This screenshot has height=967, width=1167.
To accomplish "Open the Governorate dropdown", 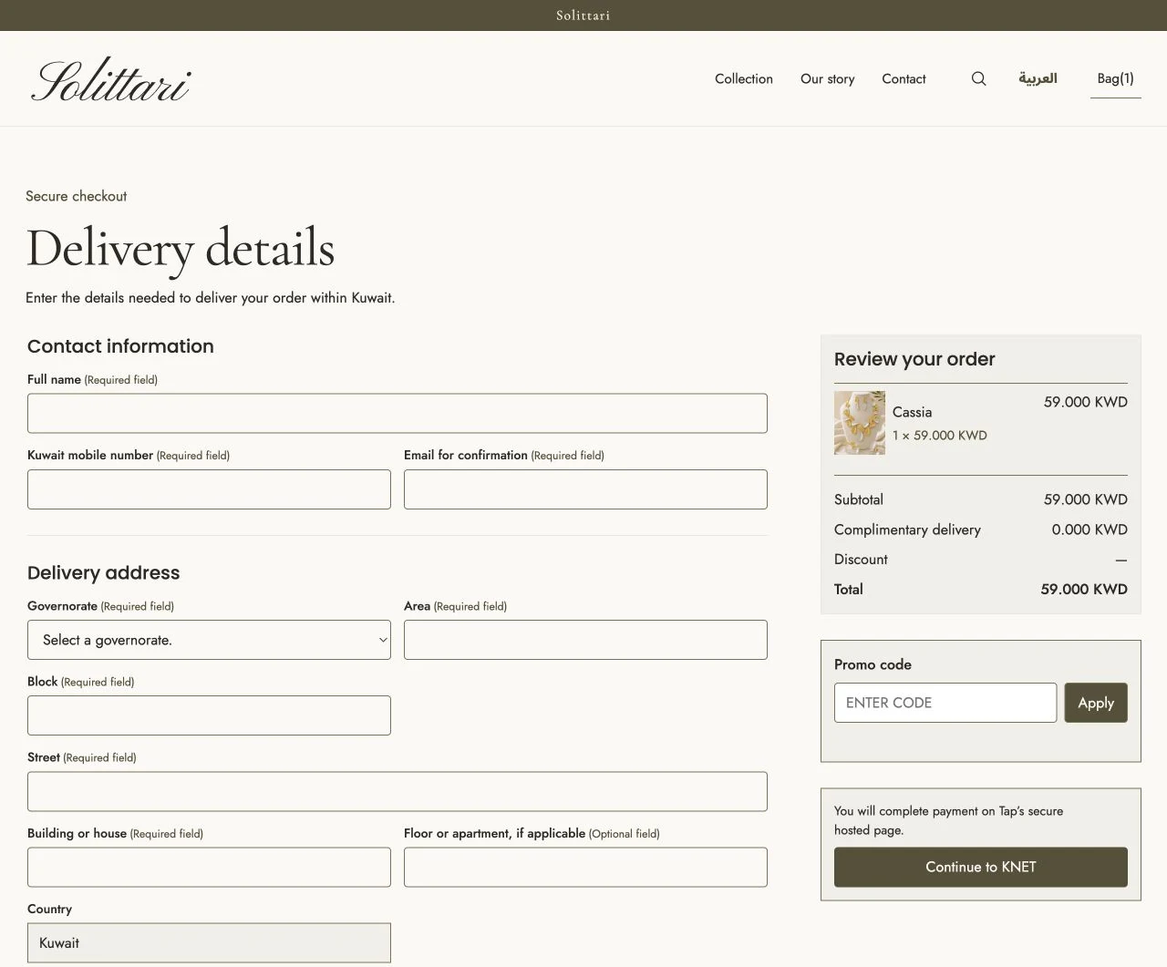I will click(209, 640).
